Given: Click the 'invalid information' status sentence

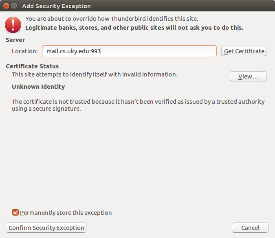Looking at the screenshot, I should (x=95, y=74).
